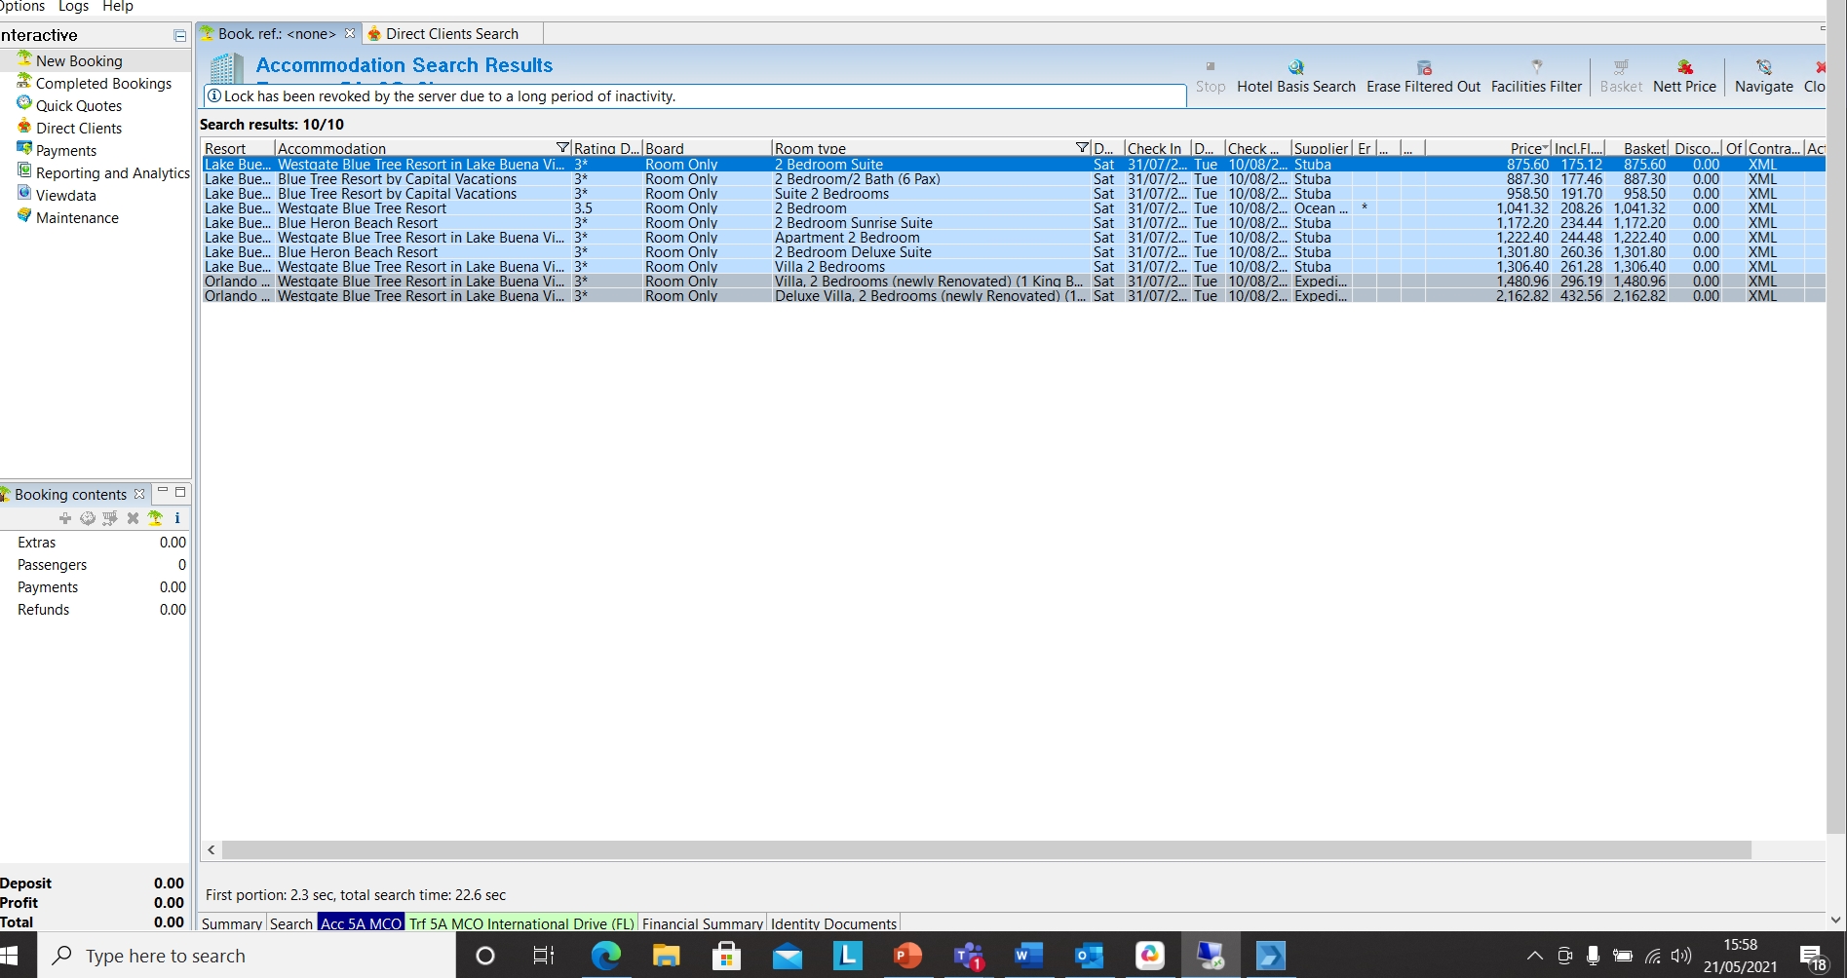This screenshot has height=978, width=1847.
Task: Click the Erase Filtered Out icon
Action: click(x=1424, y=67)
